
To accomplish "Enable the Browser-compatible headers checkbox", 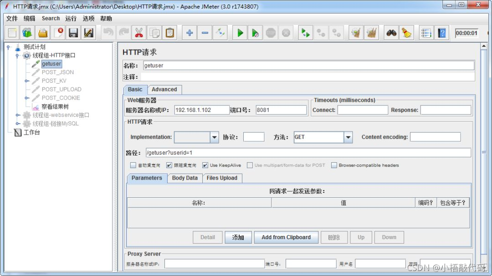I will point(334,165).
